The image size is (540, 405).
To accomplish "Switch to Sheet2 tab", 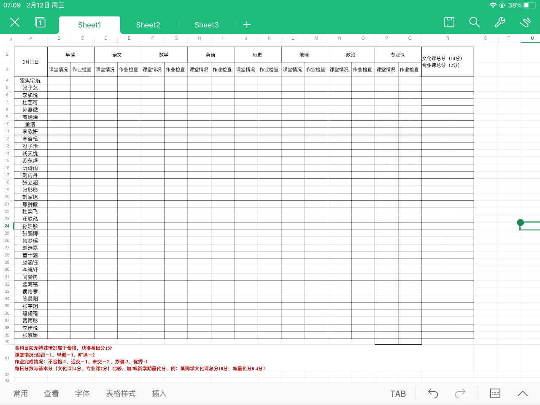I will [x=148, y=25].
